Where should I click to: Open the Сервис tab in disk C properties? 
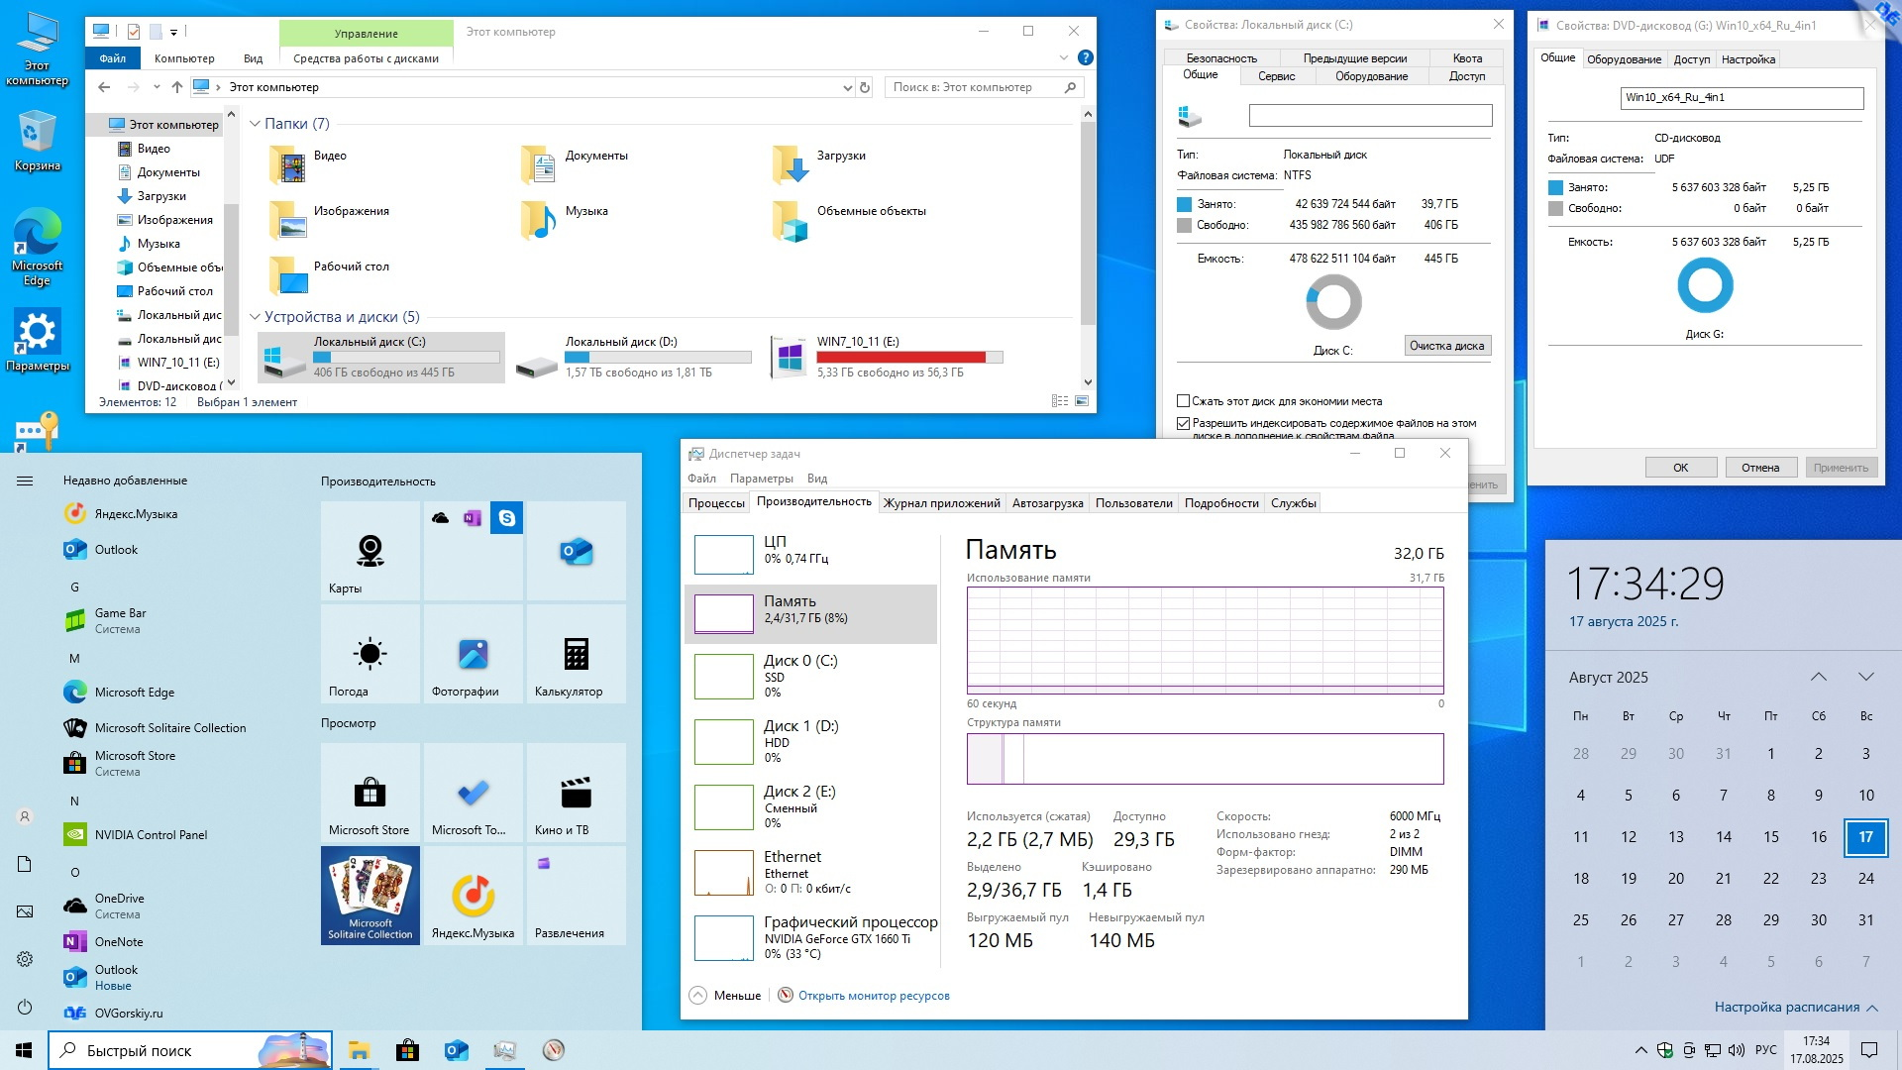(x=1276, y=76)
